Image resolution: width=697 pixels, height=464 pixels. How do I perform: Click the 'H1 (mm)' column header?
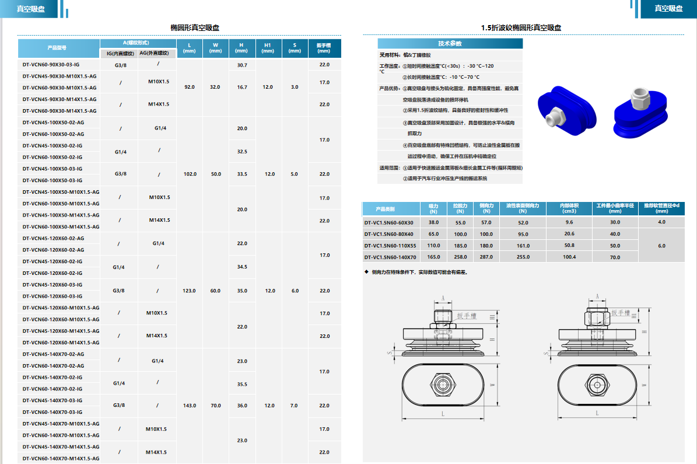click(268, 48)
